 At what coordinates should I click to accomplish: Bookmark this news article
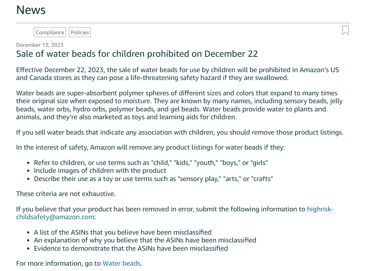(345, 30)
